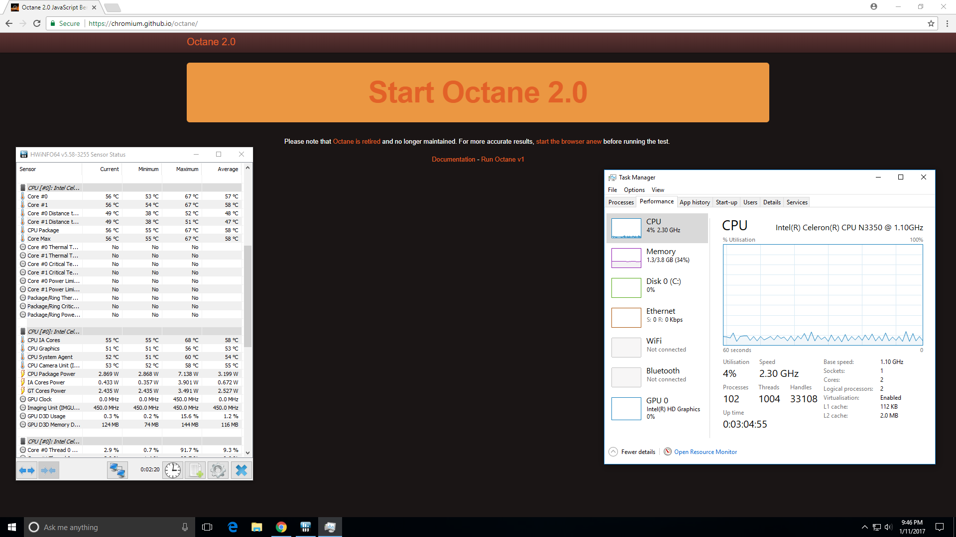Viewport: 956px width, 537px height.
Task: Close the Octane 2.0 browser tab
Action: tap(94, 7)
